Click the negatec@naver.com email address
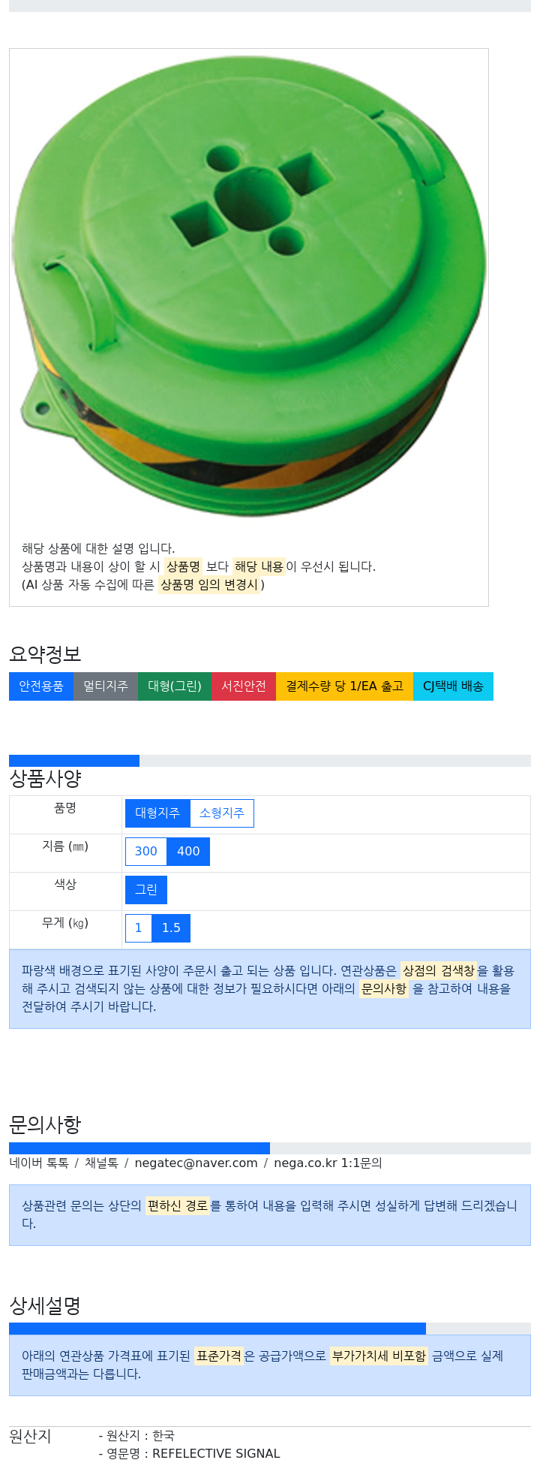The image size is (540, 1463). 196,1163
